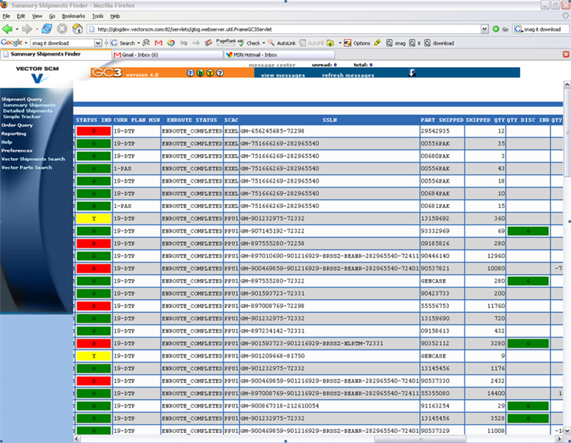This screenshot has height=443, width=571.
Task: Click the popup blocker icon
Action: pos(330,43)
